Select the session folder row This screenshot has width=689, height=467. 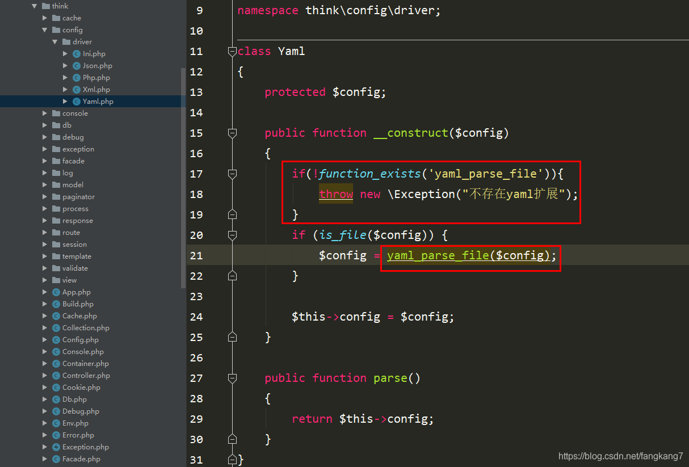tap(93, 245)
